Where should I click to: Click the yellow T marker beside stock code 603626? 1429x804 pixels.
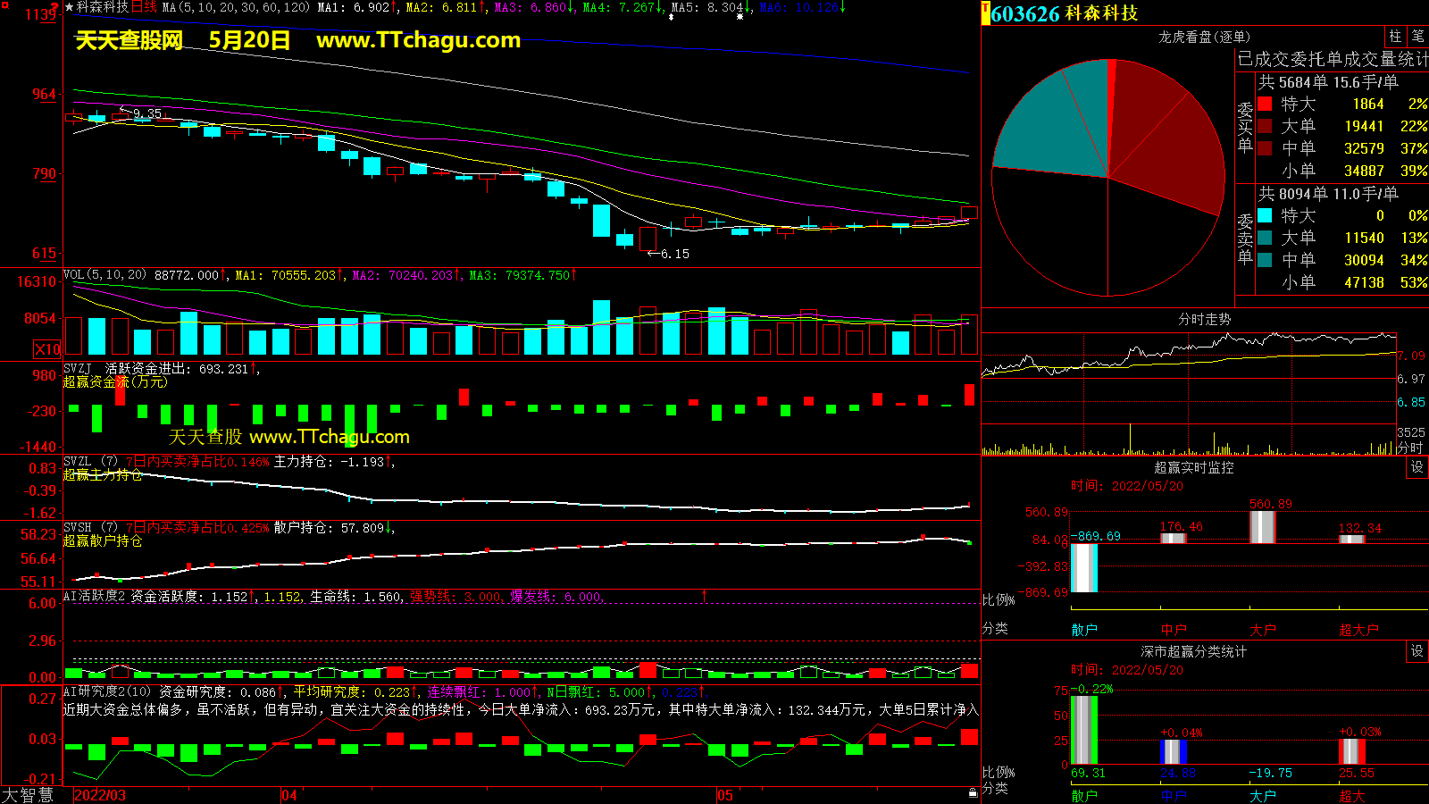coord(986,13)
